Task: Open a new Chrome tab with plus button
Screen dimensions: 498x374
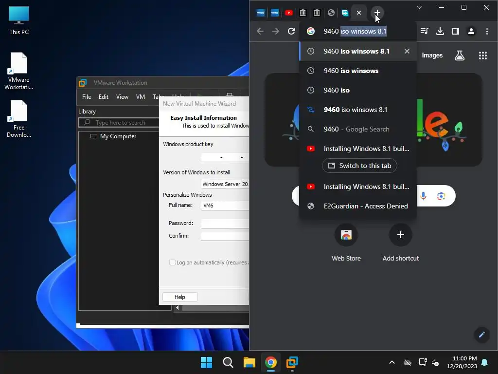Action: point(377,13)
